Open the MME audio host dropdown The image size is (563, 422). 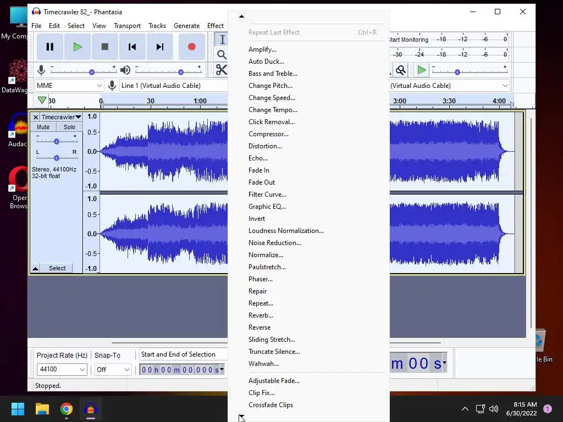tap(69, 85)
